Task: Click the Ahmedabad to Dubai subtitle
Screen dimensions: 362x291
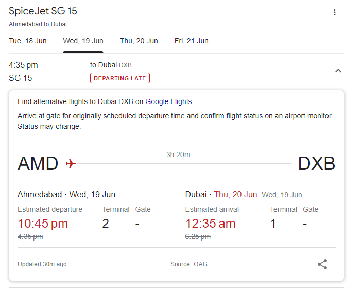Action: [x=38, y=24]
